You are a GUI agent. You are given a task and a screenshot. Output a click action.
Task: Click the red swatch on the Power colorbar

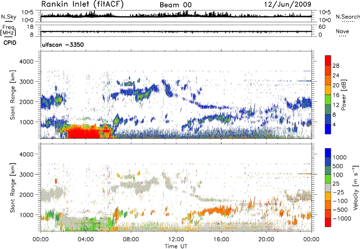[328, 60]
